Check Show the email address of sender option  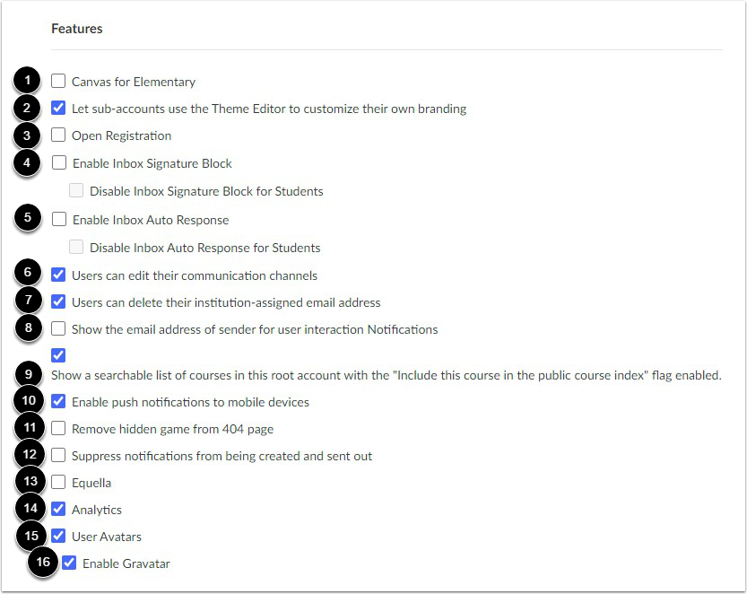[x=58, y=328]
